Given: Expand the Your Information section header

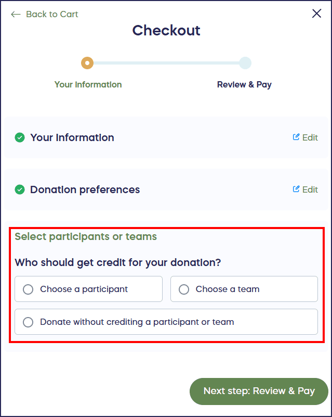Looking at the screenshot, I should pos(72,137).
